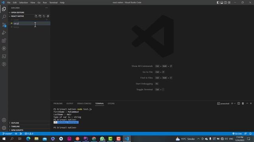Open the Source Control view
Viewport: 254px width, 142px height.
(4, 24)
